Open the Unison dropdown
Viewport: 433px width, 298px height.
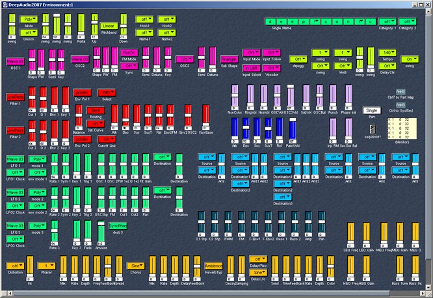(29, 32)
